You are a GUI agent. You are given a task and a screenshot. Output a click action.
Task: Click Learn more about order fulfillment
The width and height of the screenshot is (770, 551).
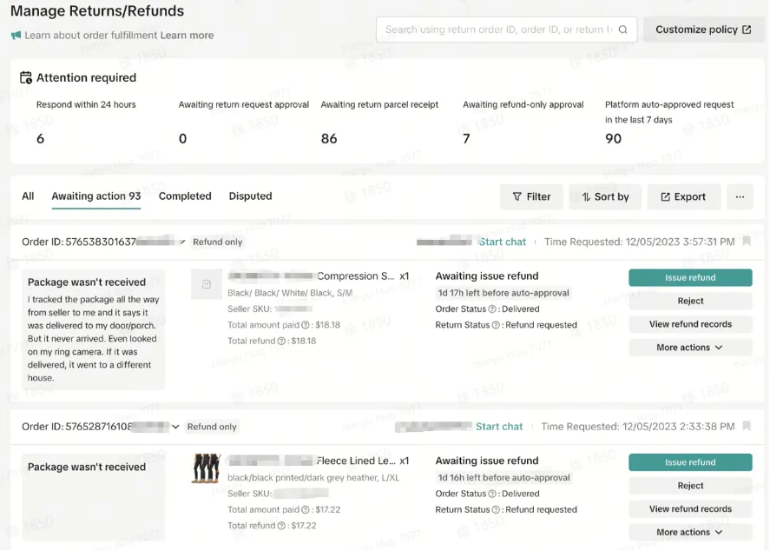[187, 36]
